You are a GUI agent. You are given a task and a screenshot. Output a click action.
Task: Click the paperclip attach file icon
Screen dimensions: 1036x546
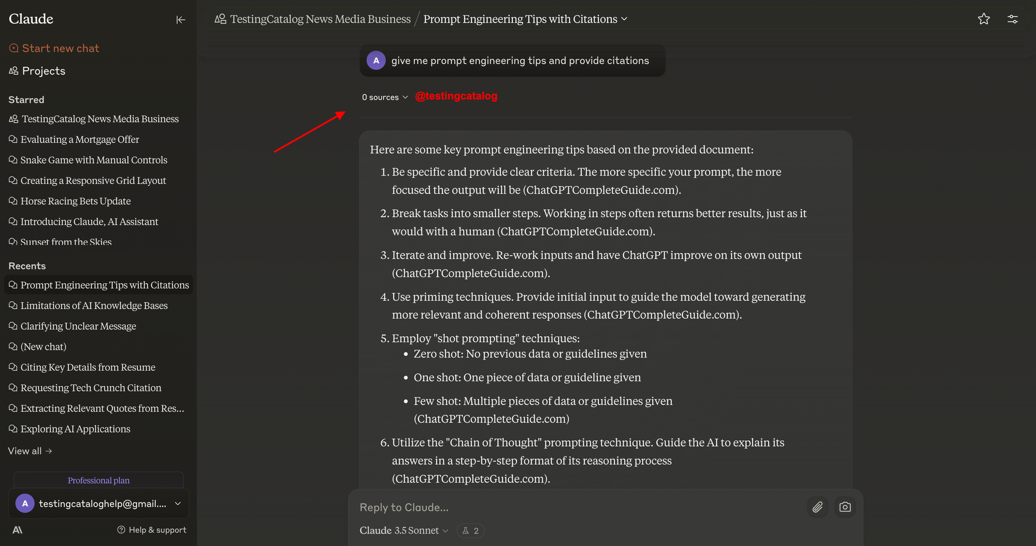pos(817,507)
